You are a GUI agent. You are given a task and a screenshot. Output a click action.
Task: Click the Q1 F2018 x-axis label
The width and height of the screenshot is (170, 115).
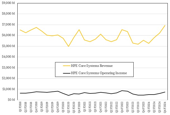tap(20, 107)
